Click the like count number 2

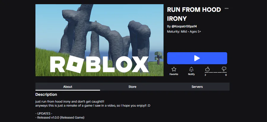tap(205, 75)
